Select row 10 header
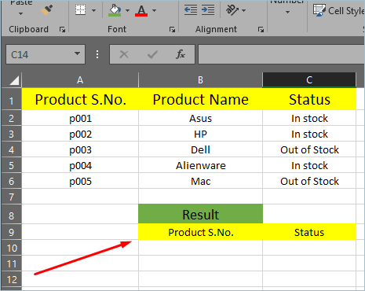This screenshot has height=291, width=365. [x=12, y=248]
